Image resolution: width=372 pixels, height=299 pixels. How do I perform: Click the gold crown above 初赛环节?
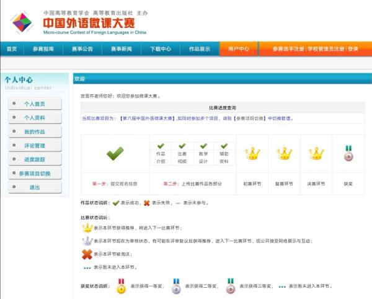[252, 153]
